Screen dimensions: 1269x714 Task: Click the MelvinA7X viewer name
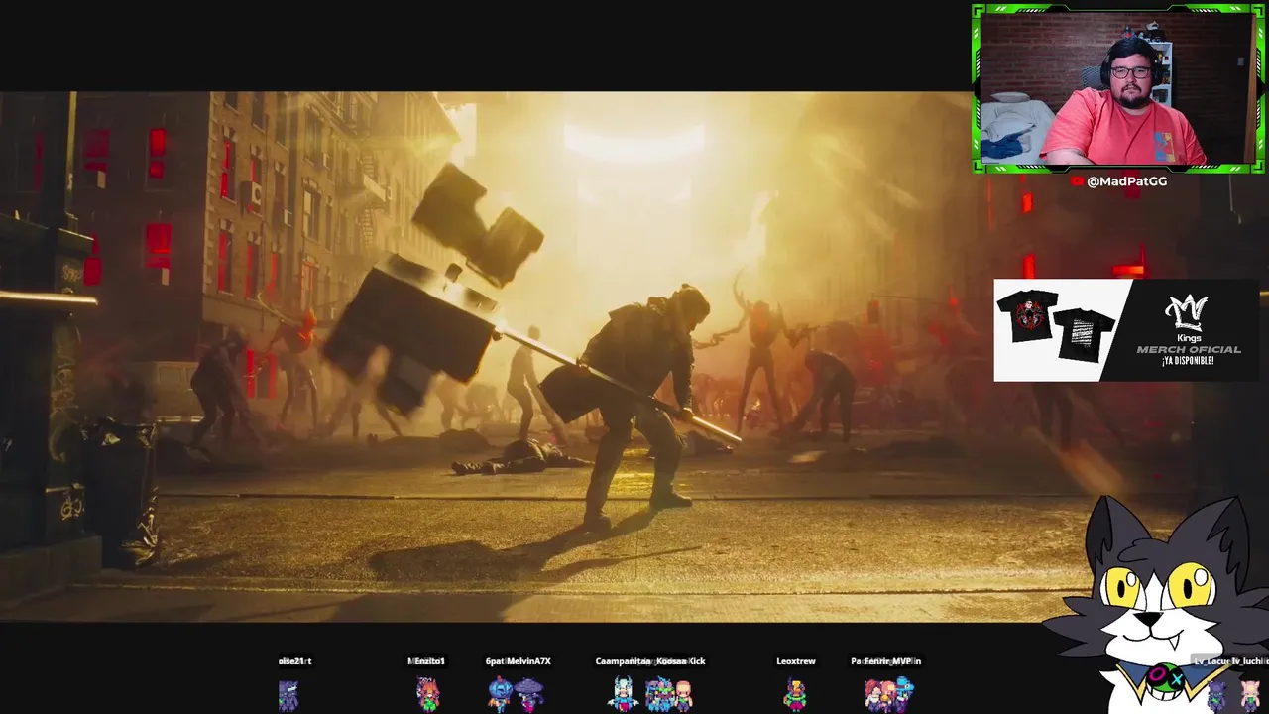[526, 661]
